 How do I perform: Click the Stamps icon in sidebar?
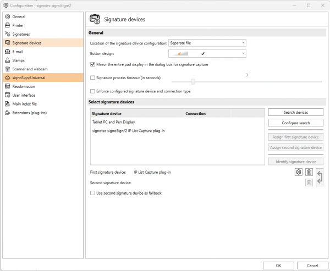point(7,60)
